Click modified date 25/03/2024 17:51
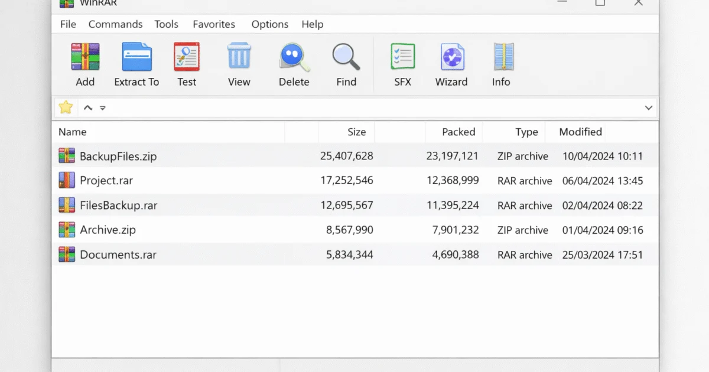 pyautogui.click(x=603, y=255)
